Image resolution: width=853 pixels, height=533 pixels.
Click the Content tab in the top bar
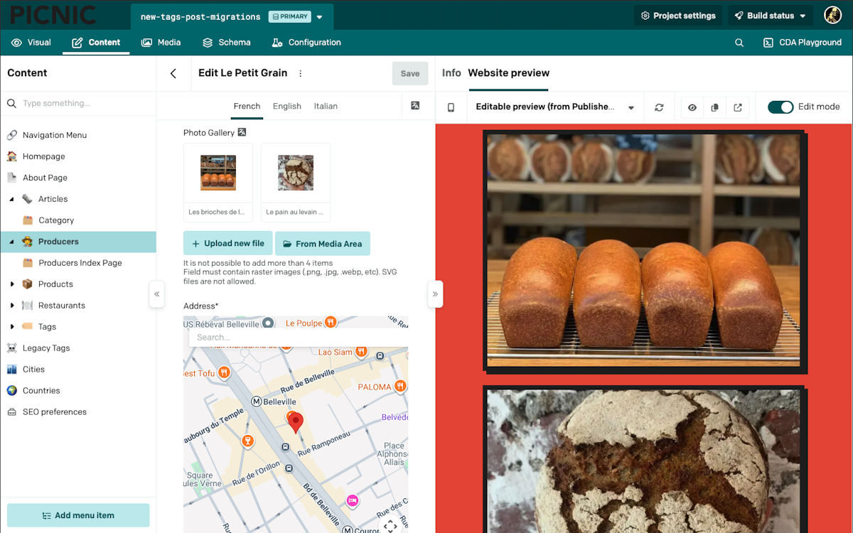[x=96, y=43]
